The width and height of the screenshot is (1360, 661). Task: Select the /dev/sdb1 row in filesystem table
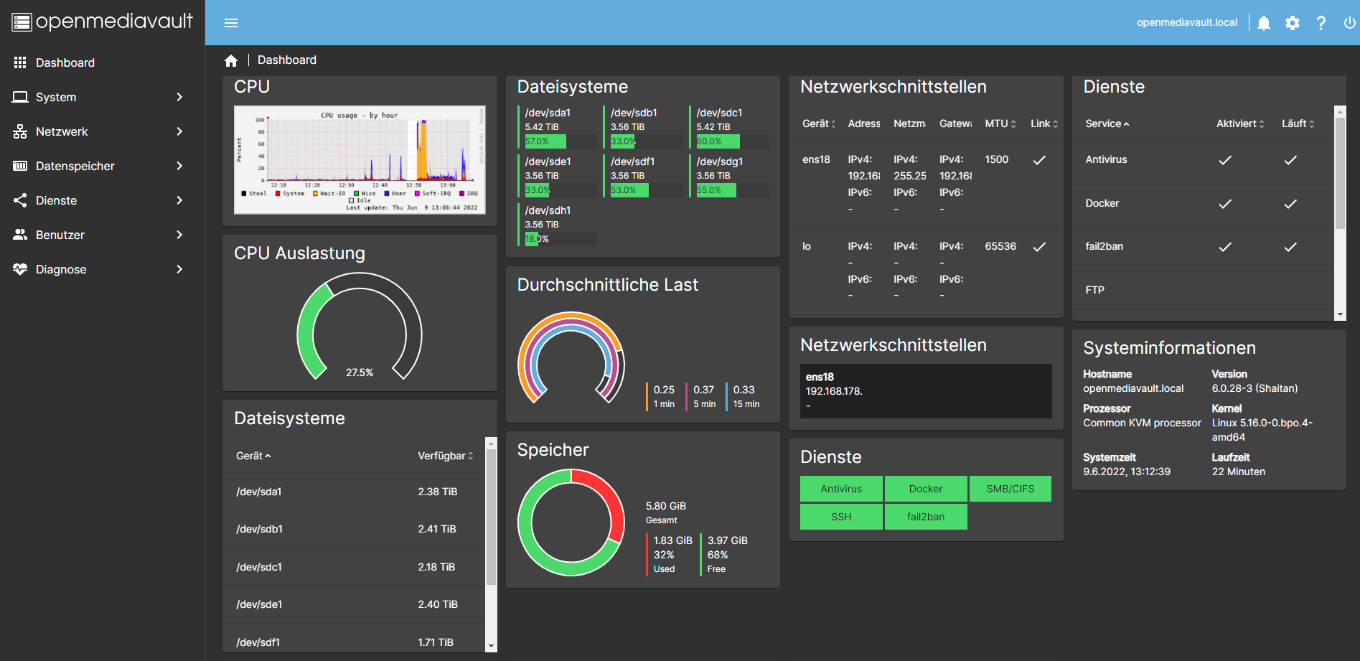point(354,529)
